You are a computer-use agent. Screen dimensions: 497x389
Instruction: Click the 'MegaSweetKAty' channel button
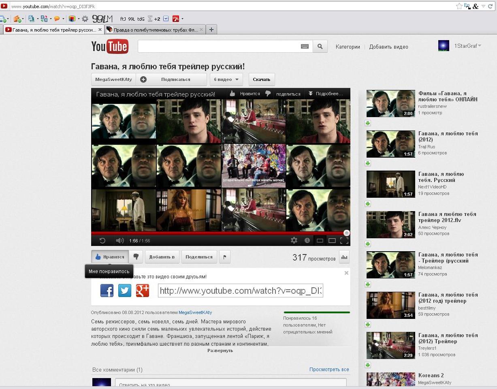click(113, 79)
